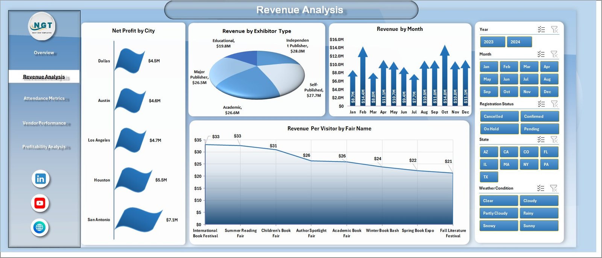
Task: Select the TX state button
Action: pos(489,177)
